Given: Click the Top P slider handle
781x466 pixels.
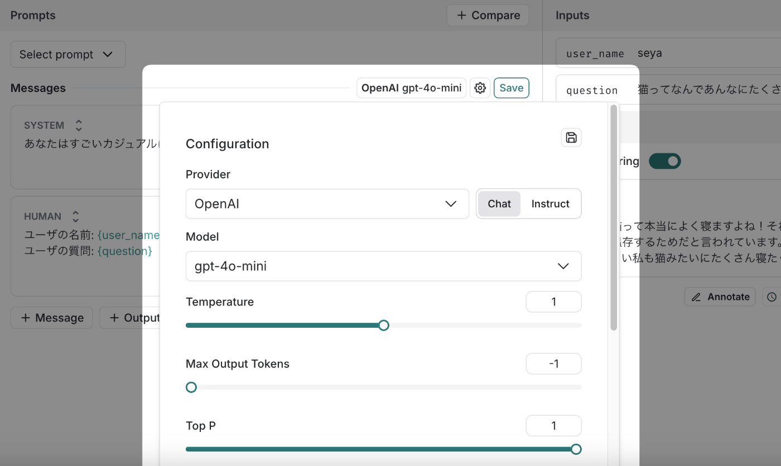Looking at the screenshot, I should (576, 449).
